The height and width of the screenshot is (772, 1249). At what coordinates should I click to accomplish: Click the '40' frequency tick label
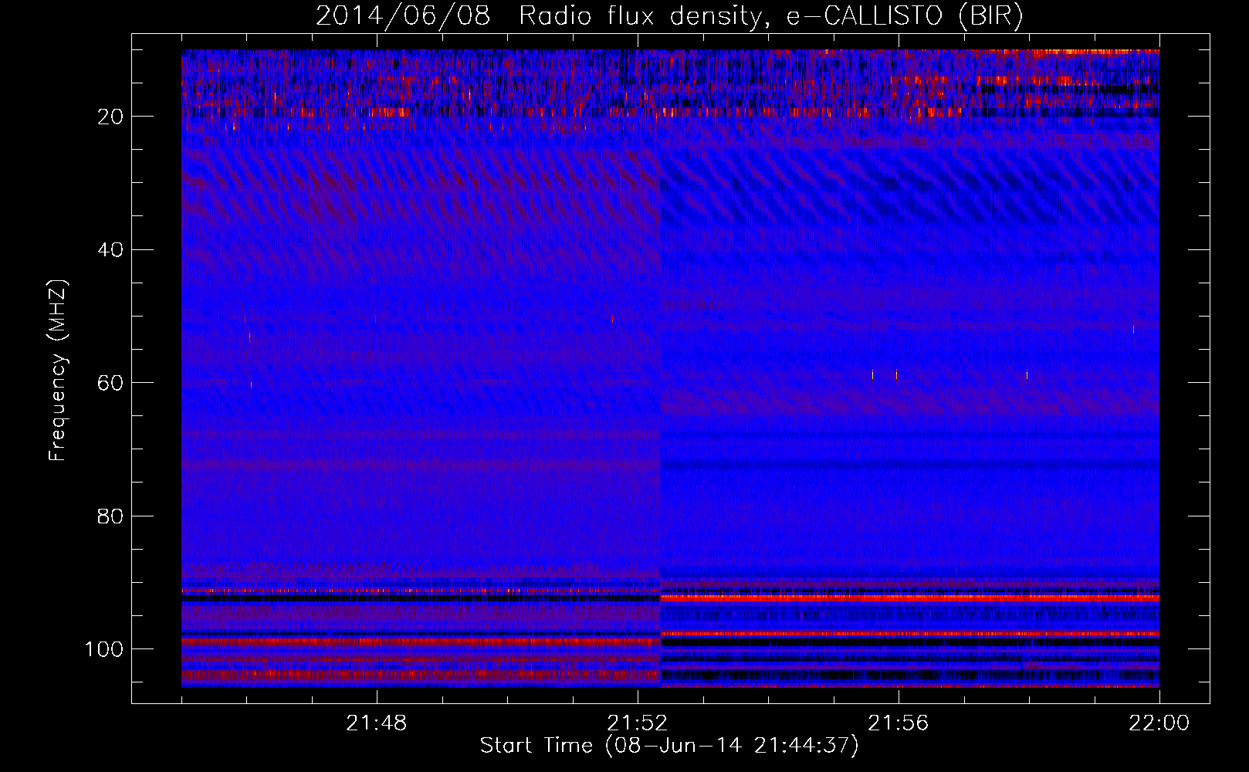110,250
